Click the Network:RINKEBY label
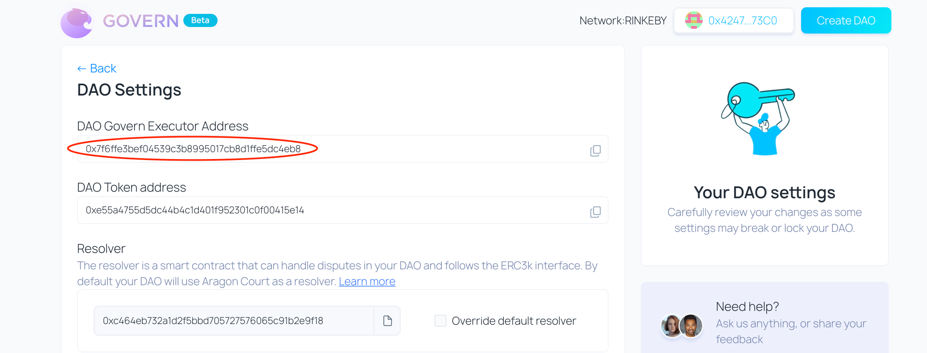 [x=623, y=21]
